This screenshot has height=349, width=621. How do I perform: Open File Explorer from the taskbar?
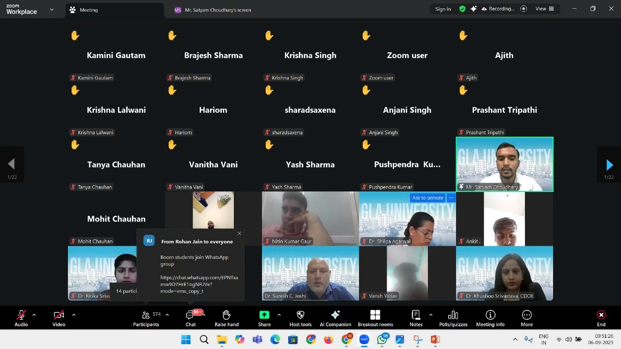tap(222, 340)
